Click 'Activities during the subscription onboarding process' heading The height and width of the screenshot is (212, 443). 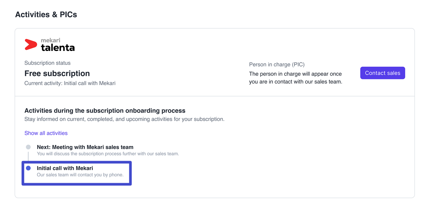(x=105, y=110)
